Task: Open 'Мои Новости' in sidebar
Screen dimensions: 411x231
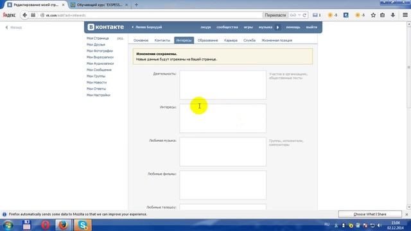Action: pos(96,82)
